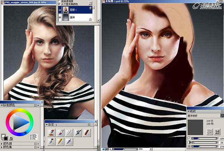Adjust the paper contrast slider
The width and height of the screenshot is (224, 151).
pos(205,142)
